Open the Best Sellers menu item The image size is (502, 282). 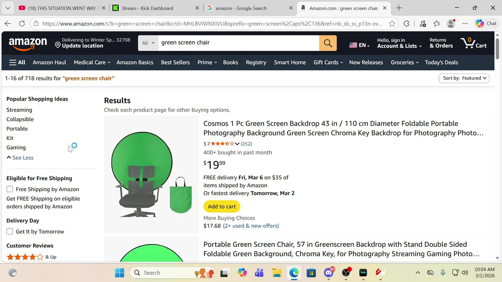[175, 62]
